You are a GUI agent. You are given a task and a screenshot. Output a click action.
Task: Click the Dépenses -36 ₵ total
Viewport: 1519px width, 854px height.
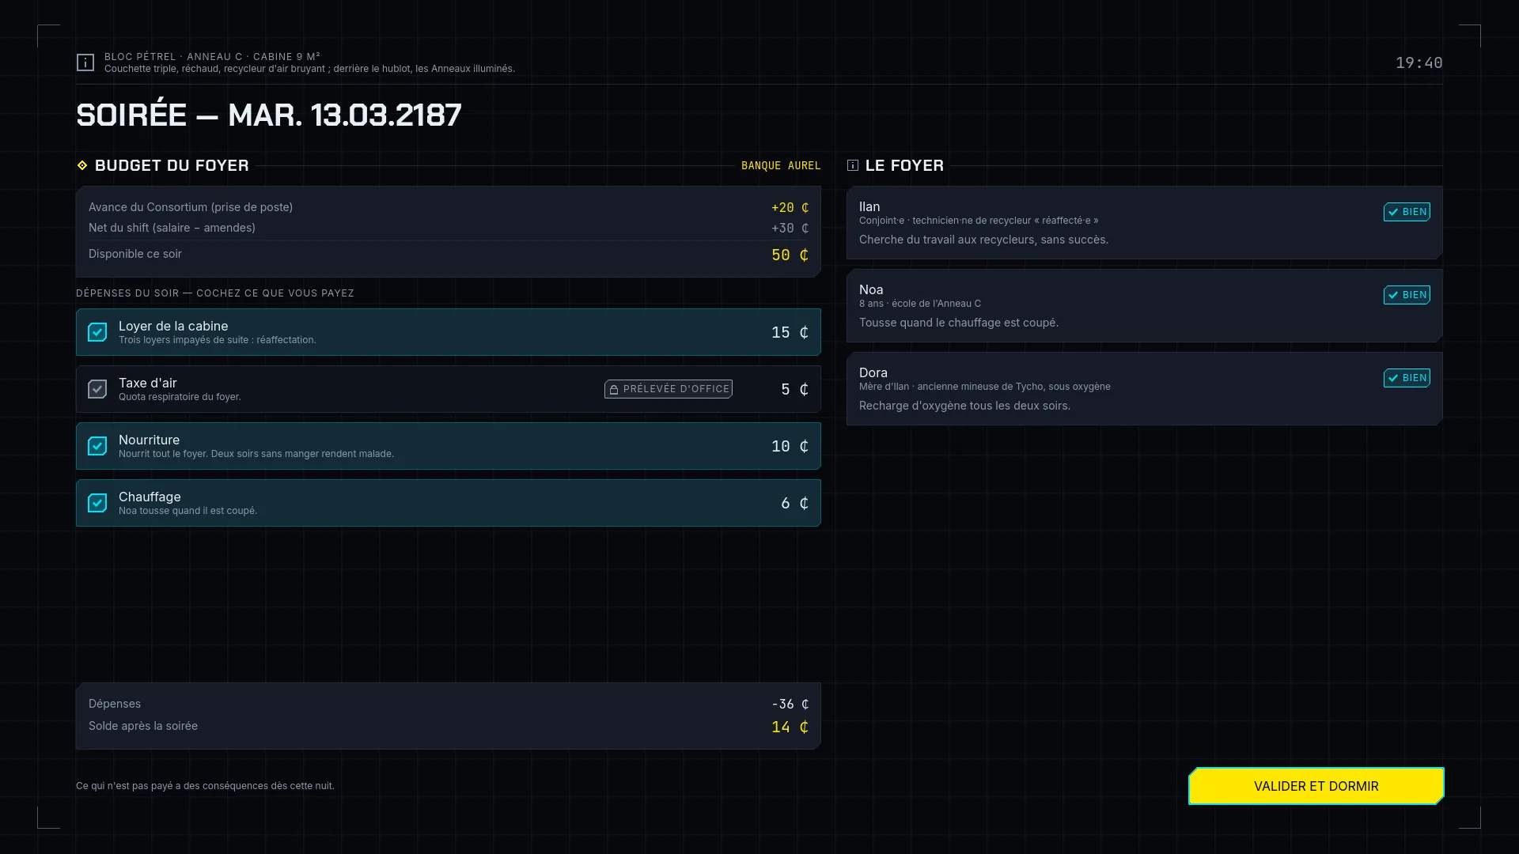790,704
